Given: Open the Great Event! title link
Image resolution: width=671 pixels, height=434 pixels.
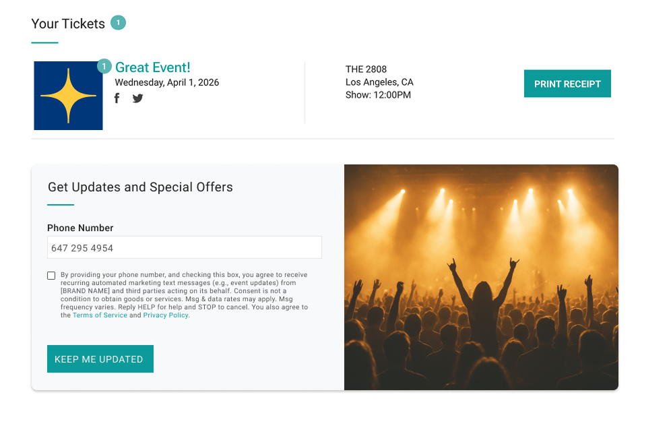Looking at the screenshot, I should point(152,67).
